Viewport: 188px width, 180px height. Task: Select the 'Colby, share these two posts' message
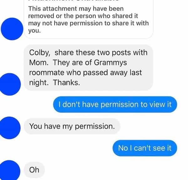[88, 68]
